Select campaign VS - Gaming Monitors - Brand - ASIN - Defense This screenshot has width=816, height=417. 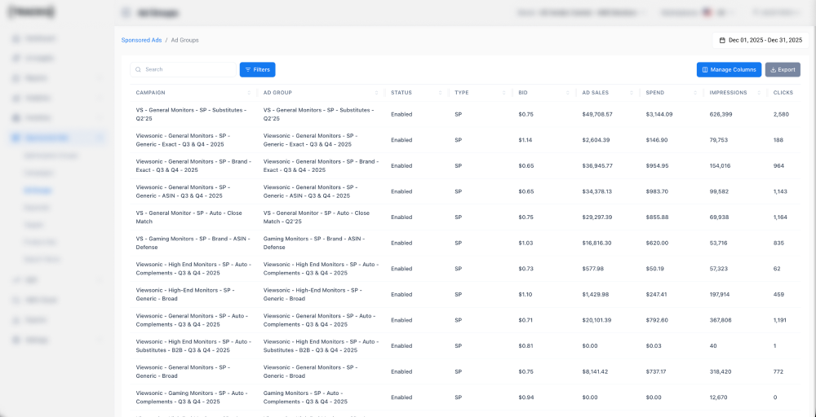point(193,243)
